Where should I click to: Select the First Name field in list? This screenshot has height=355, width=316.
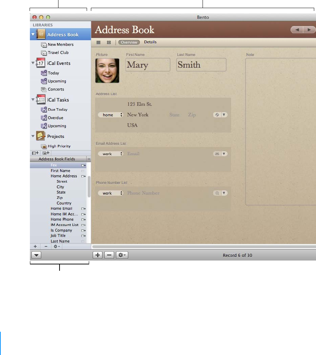[x=58, y=171]
